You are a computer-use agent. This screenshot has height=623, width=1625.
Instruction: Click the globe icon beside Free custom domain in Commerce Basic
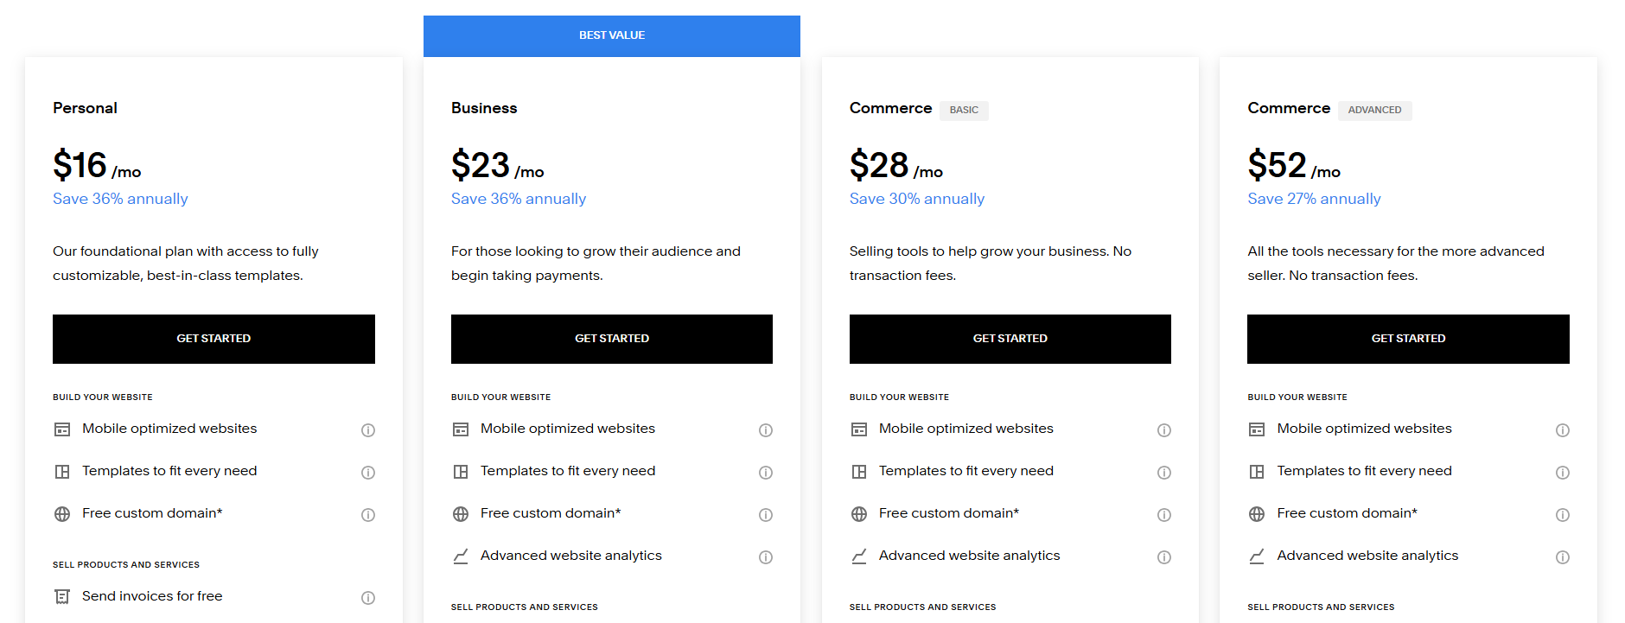click(858, 513)
